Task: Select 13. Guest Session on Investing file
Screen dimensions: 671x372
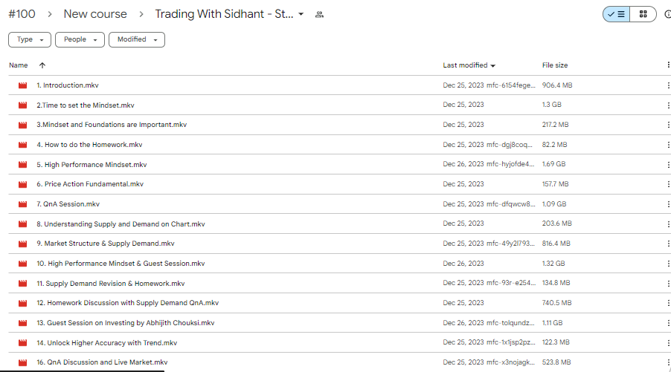Action: click(x=126, y=323)
